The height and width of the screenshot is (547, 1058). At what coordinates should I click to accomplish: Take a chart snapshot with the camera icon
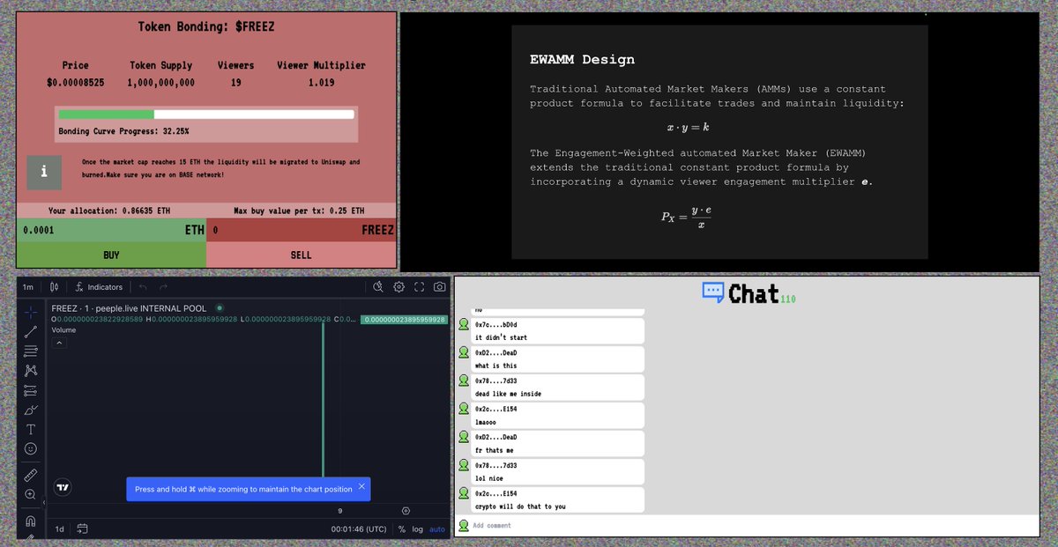click(x=439, y=287)
